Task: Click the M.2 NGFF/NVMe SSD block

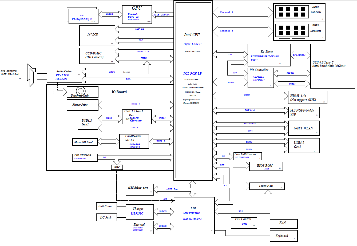Action: [x=304, y=112]
